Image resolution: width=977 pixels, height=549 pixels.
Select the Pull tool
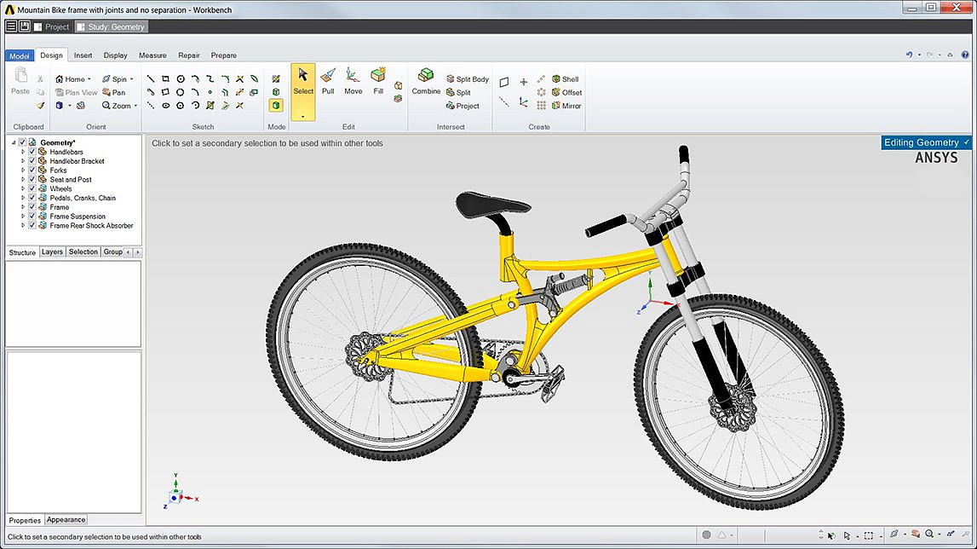point(328,82)
